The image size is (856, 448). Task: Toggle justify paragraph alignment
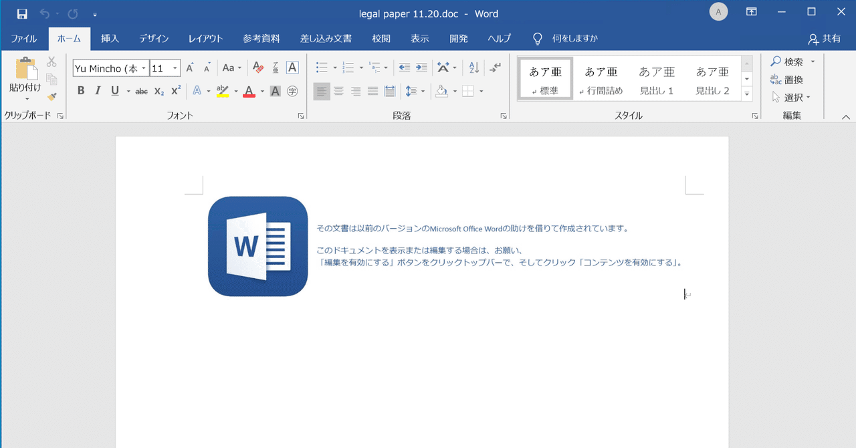point(373,91)
